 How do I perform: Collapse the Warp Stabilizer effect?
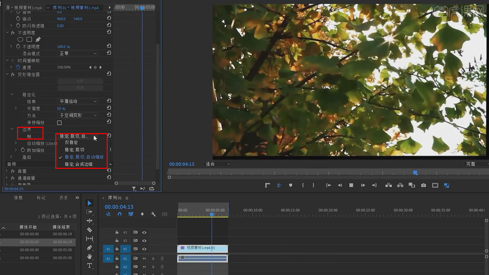pos(7,74)
